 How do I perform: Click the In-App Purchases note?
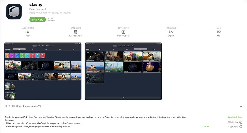coord(52,20)
